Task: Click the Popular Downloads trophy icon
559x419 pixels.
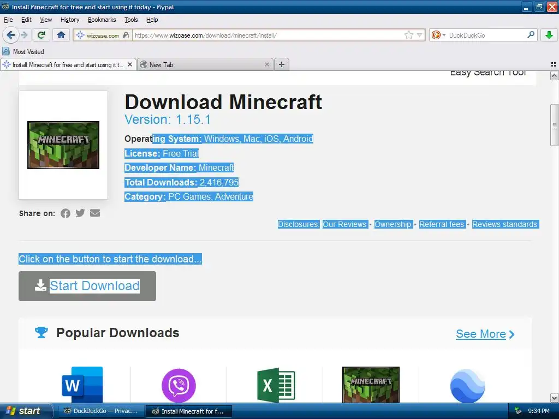Action: (41, 332)
